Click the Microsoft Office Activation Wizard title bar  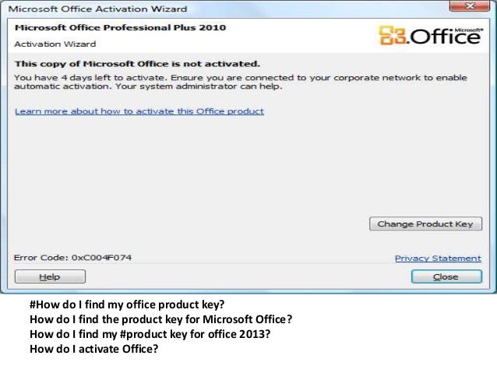(x=222, y=9)
